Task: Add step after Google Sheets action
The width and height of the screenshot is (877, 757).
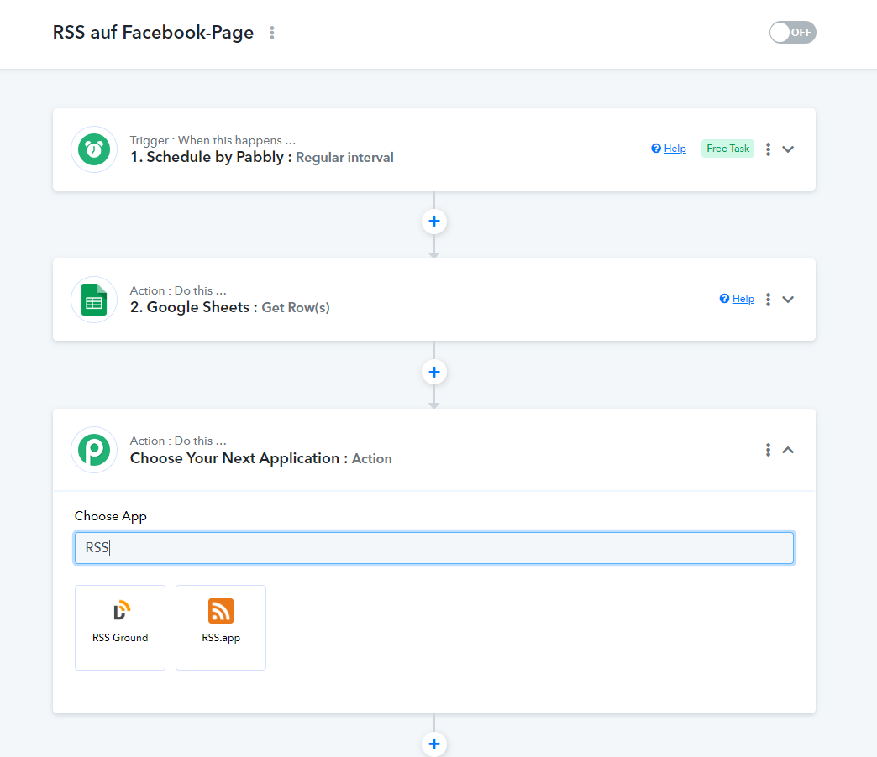Action: click(x=434, y=372)
